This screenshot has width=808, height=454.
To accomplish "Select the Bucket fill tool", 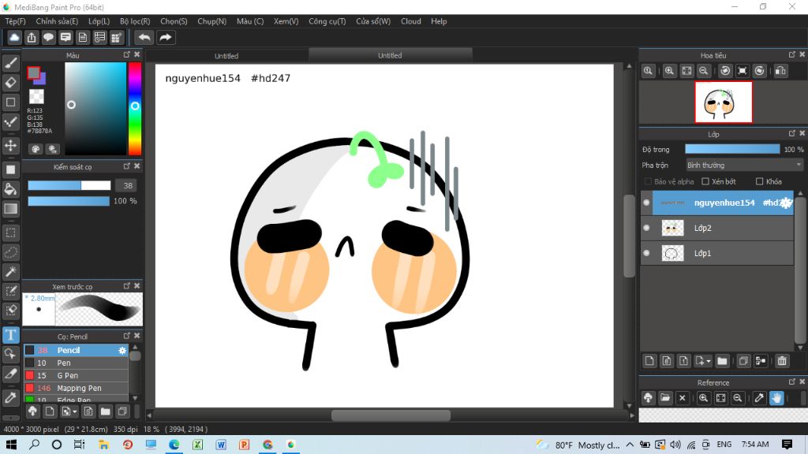I will coord(11,189).
